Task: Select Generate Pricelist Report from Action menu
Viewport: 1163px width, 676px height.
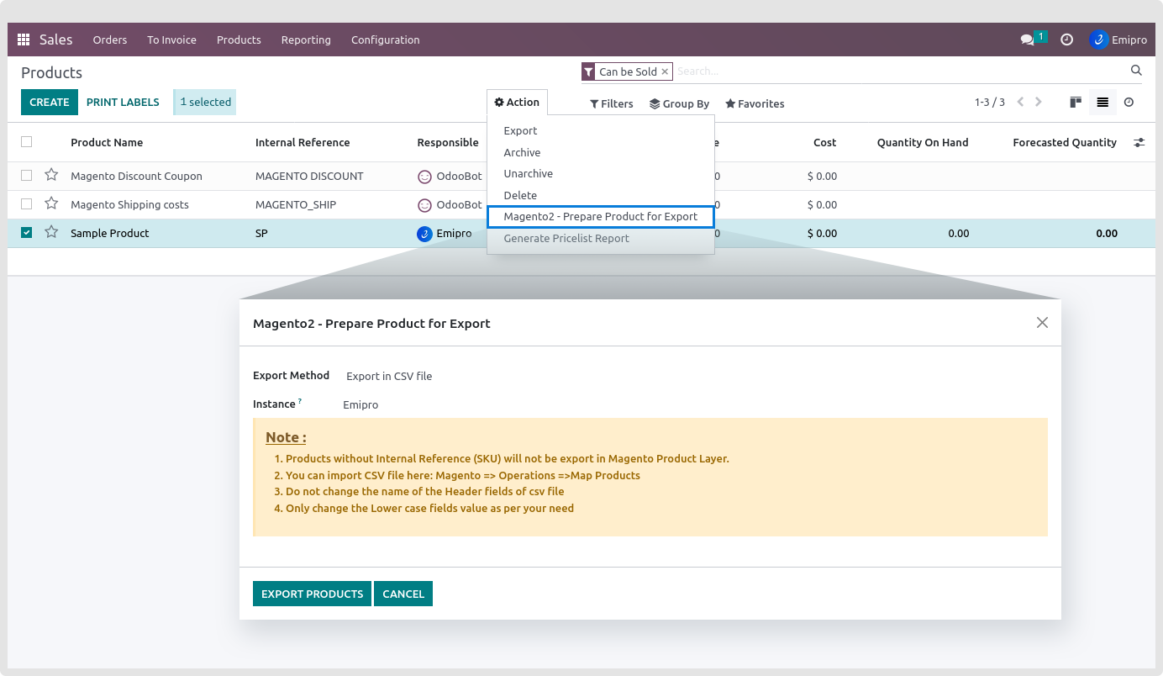Action: tap(566, 238)
